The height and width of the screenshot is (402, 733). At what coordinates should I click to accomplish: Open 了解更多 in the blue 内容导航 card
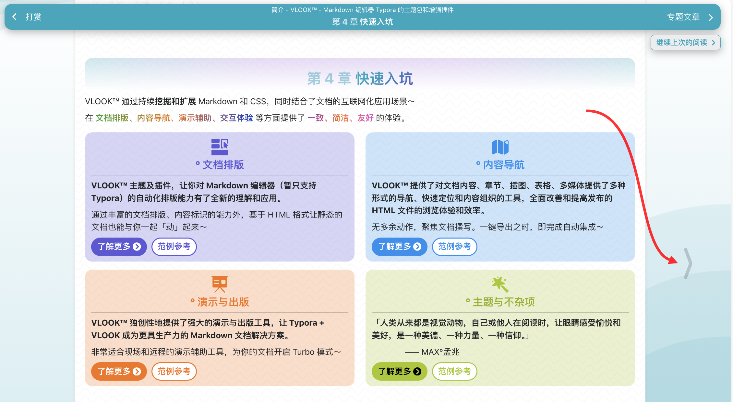399,247
